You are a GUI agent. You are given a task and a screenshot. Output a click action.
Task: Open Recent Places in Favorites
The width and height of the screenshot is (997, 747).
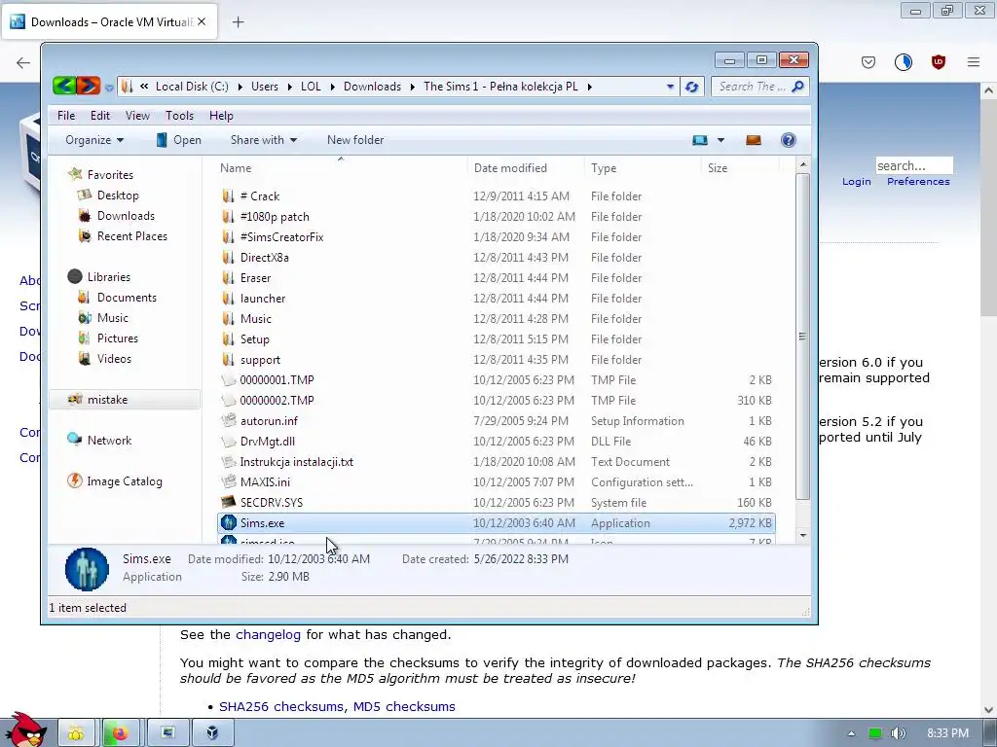[132, 235]
